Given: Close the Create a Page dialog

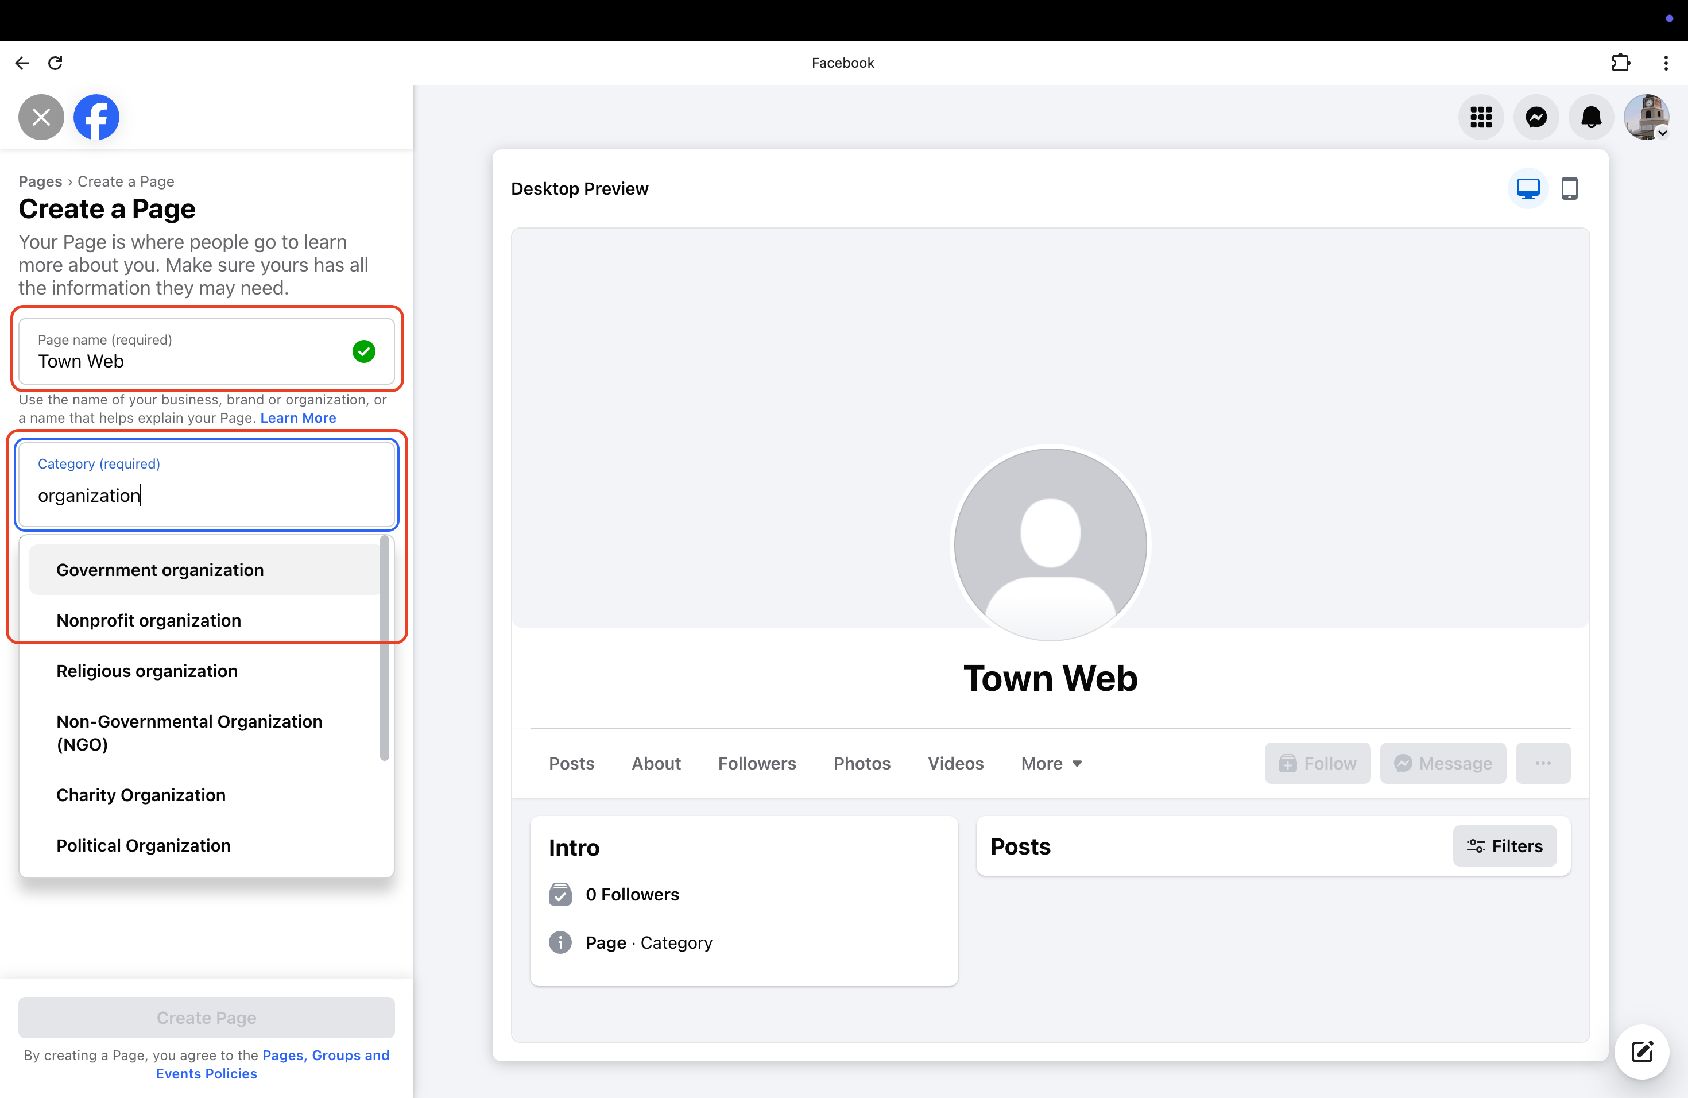Looking at the screenshot, I should [41, 117].
